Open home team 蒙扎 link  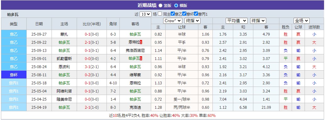[64, 34]
